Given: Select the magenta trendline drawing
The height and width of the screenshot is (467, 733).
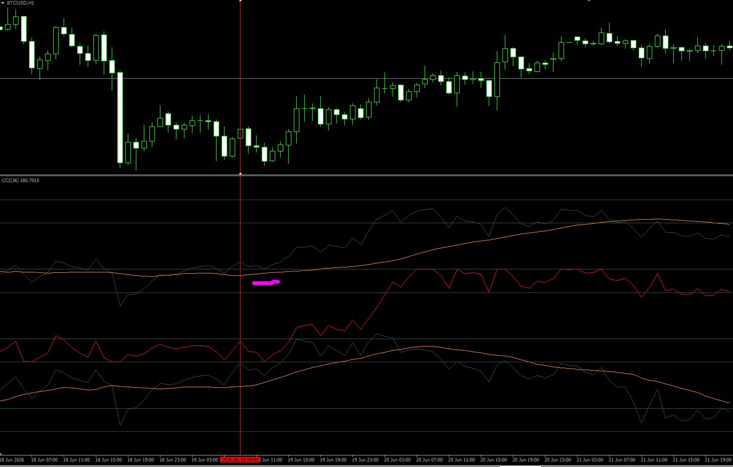Looking at the screenshot, I should (x=266, y=282).
